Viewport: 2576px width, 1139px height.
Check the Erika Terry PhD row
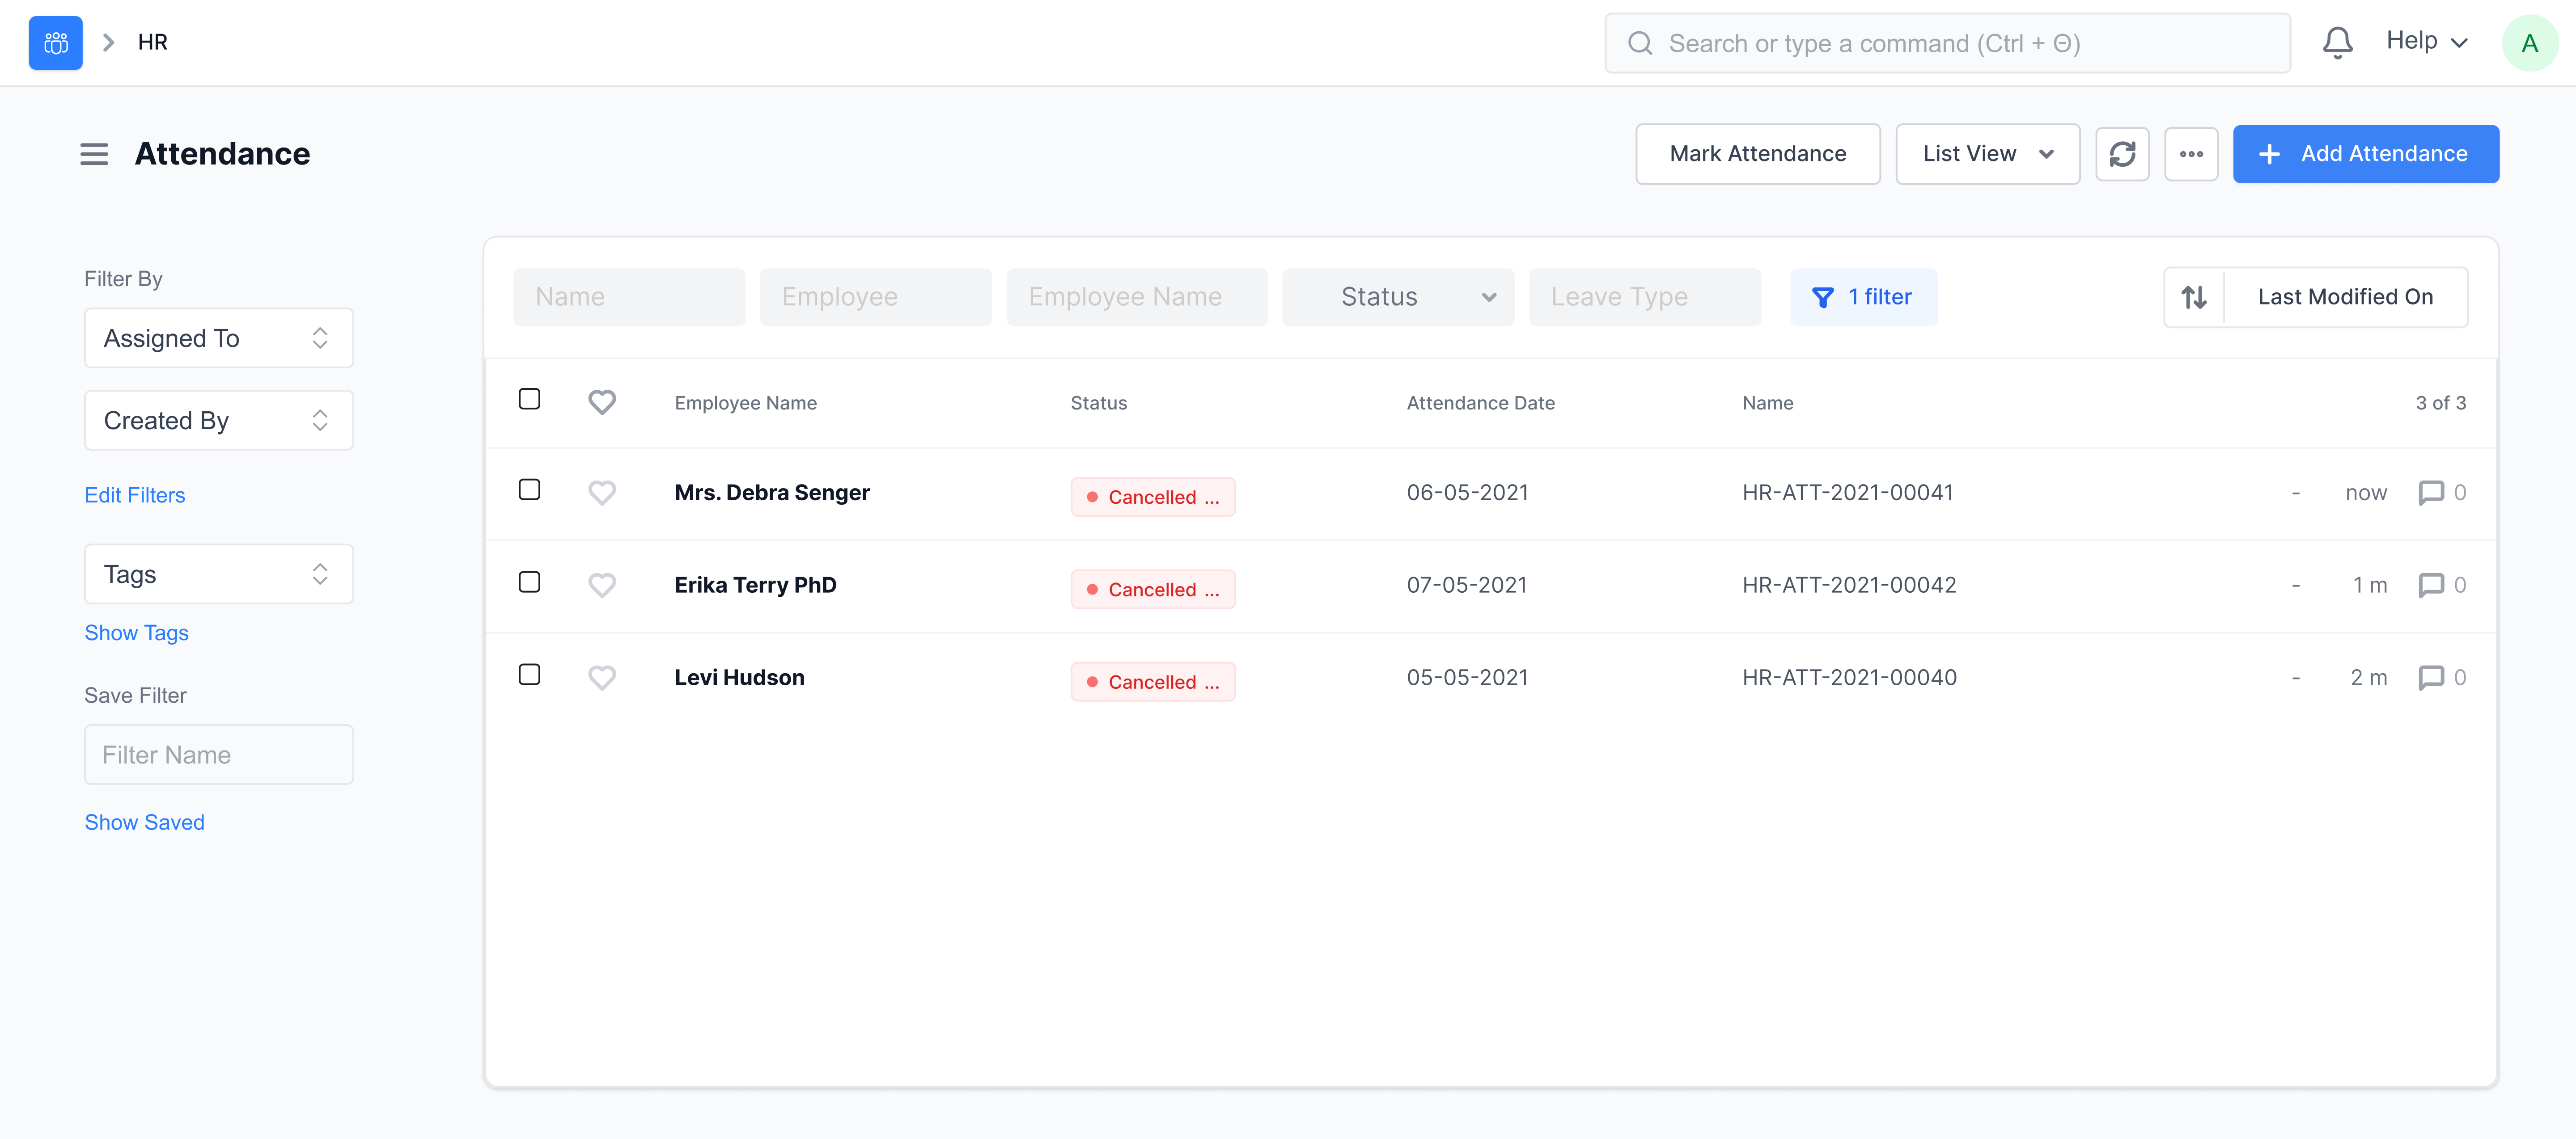(529, 582)
